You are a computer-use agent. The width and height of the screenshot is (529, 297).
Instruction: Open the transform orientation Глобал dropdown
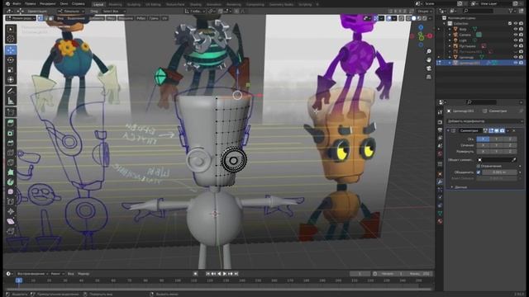point(195,11)
